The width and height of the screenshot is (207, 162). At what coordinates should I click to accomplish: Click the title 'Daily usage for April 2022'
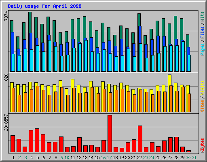tap(44, 6)
